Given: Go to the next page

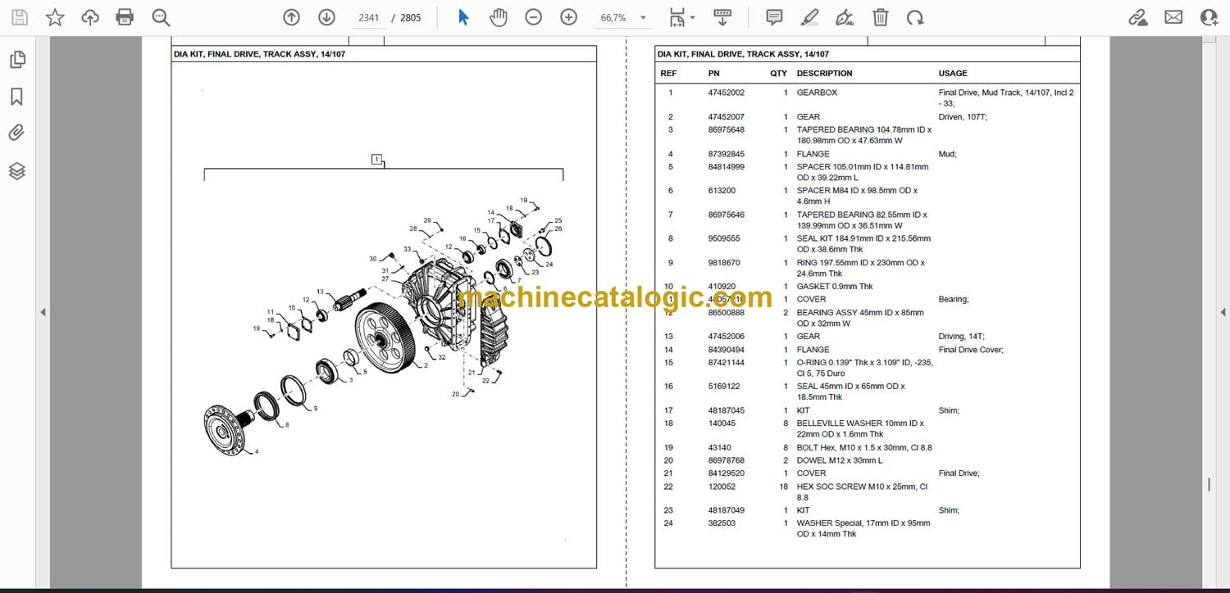Looking at the screenshot, I should [326, 17].
